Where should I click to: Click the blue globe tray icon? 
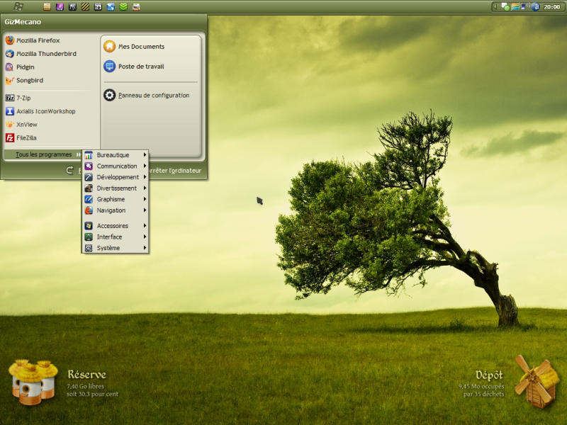click(536, 6)
